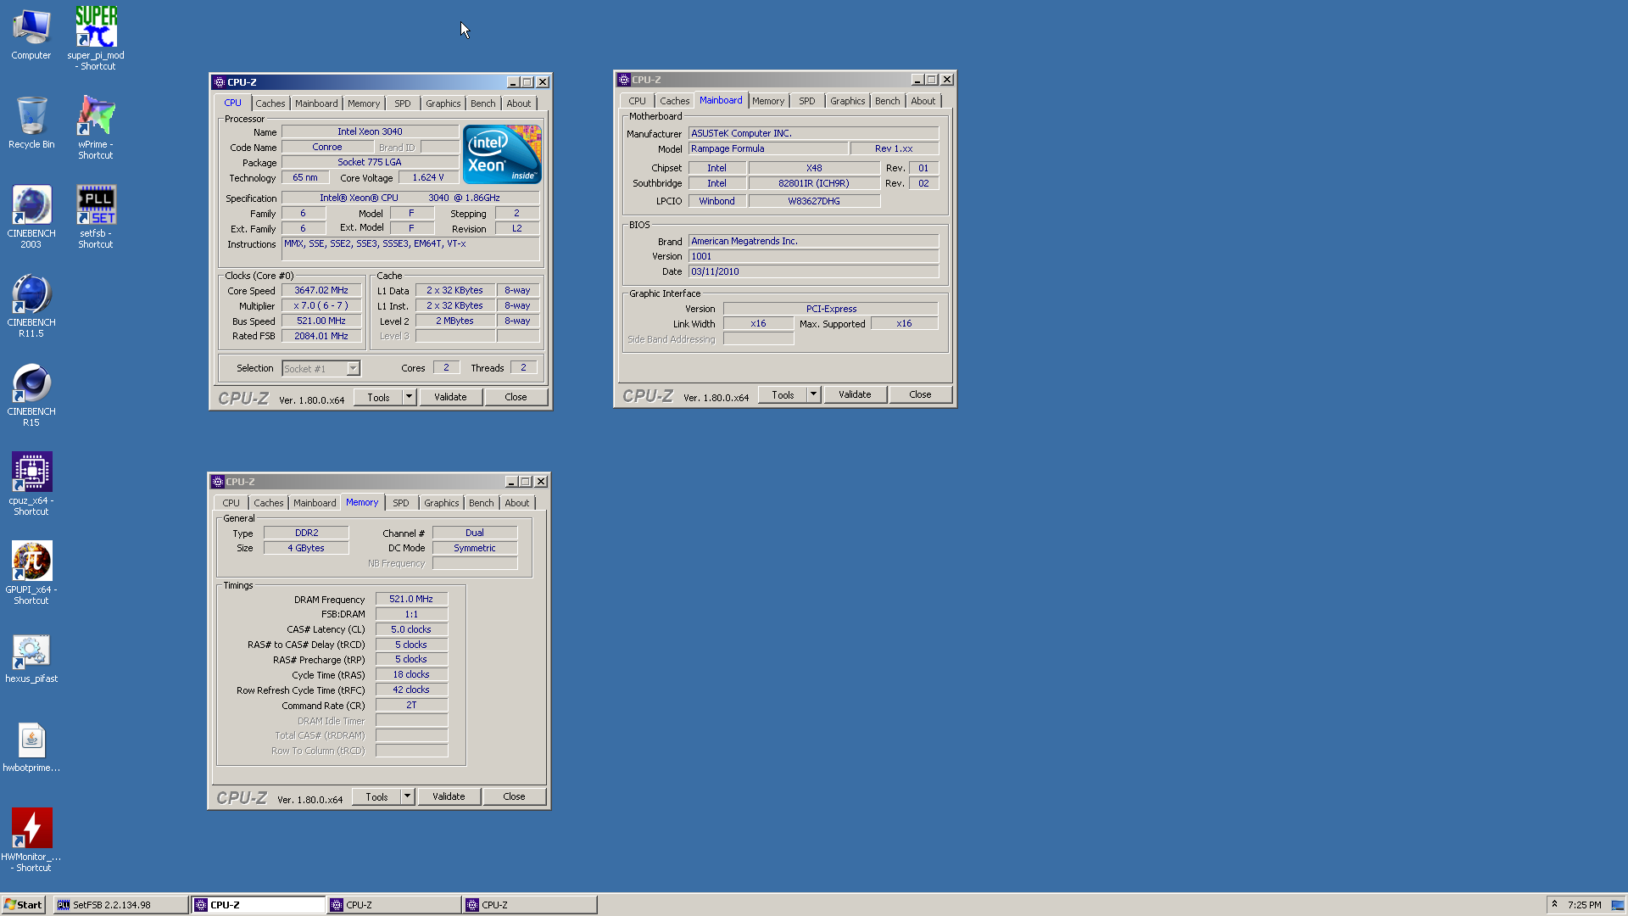1628x916 pixels.
Task: Open the Socket #1 selection dropdown
Action: 353,368
